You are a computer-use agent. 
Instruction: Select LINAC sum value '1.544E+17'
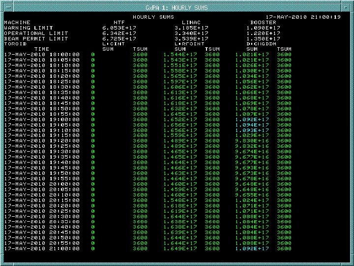180,55
